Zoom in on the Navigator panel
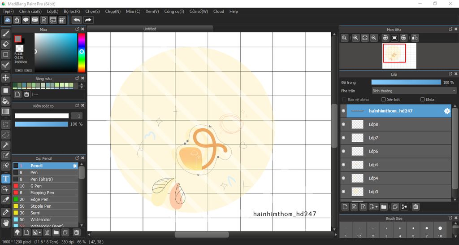Image resolution: width=459 pixels, height=245 pixels. [355, 38]
